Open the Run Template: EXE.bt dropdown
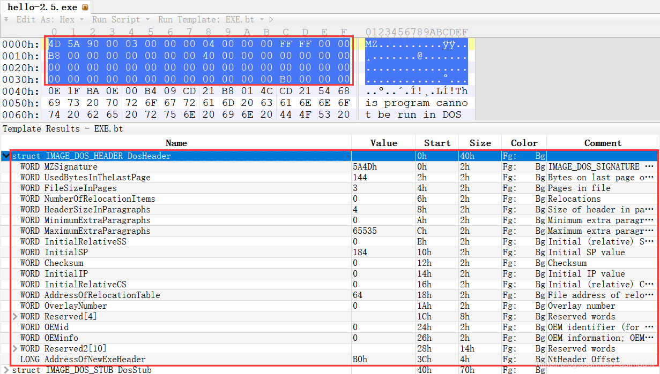 (211, 20)
